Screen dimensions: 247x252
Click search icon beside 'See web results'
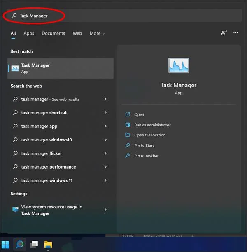(15, 99)
